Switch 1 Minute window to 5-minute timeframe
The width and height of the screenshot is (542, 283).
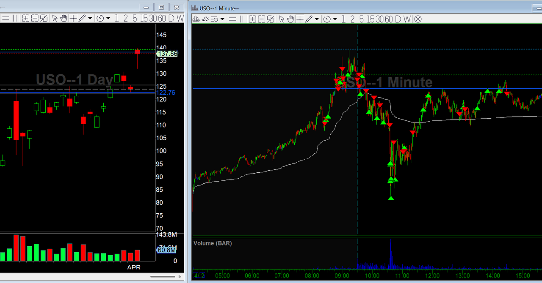coord(361,19)
